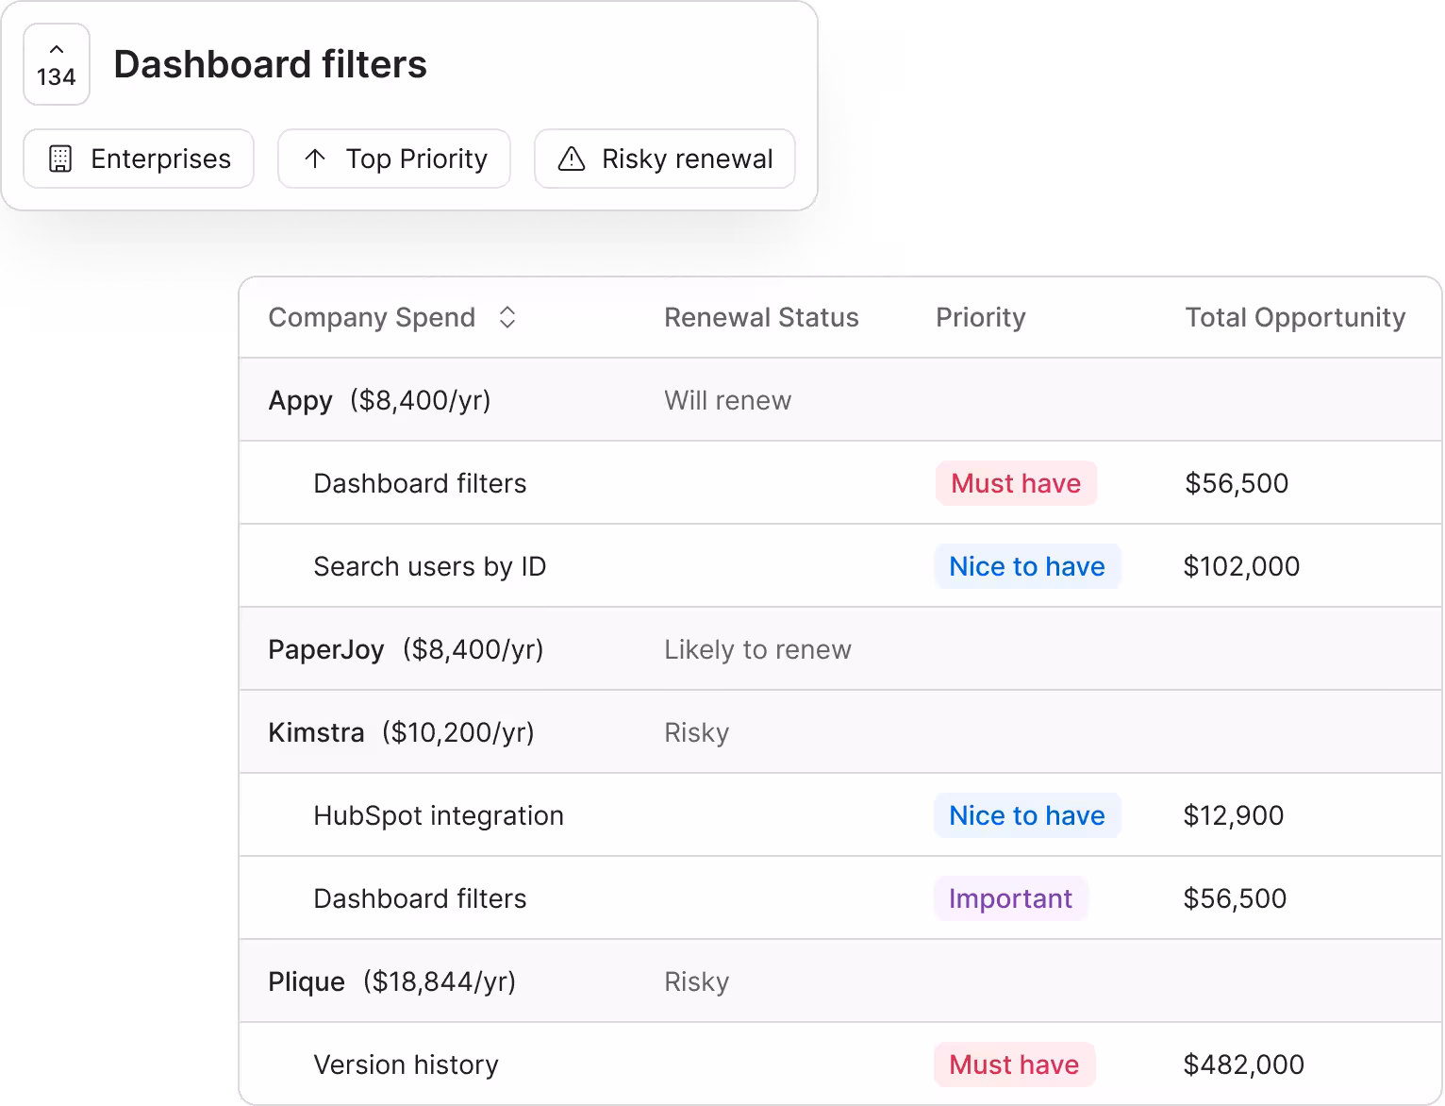Collapse the Appy company group row

click(x=840, y=400)
